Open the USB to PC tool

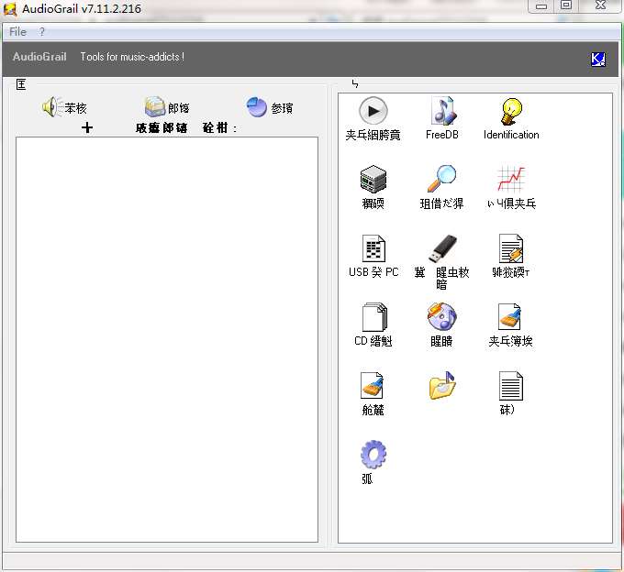pos(373,248)
